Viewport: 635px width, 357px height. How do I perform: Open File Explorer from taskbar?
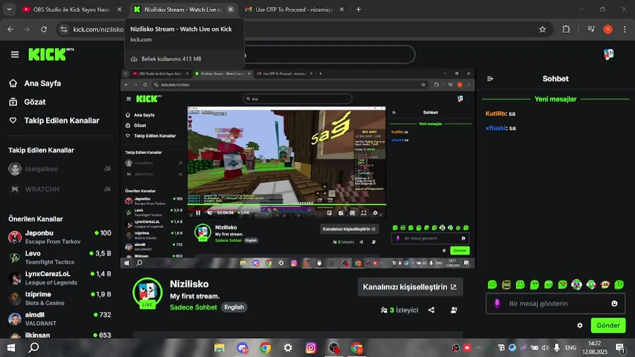tap(219, 348)
